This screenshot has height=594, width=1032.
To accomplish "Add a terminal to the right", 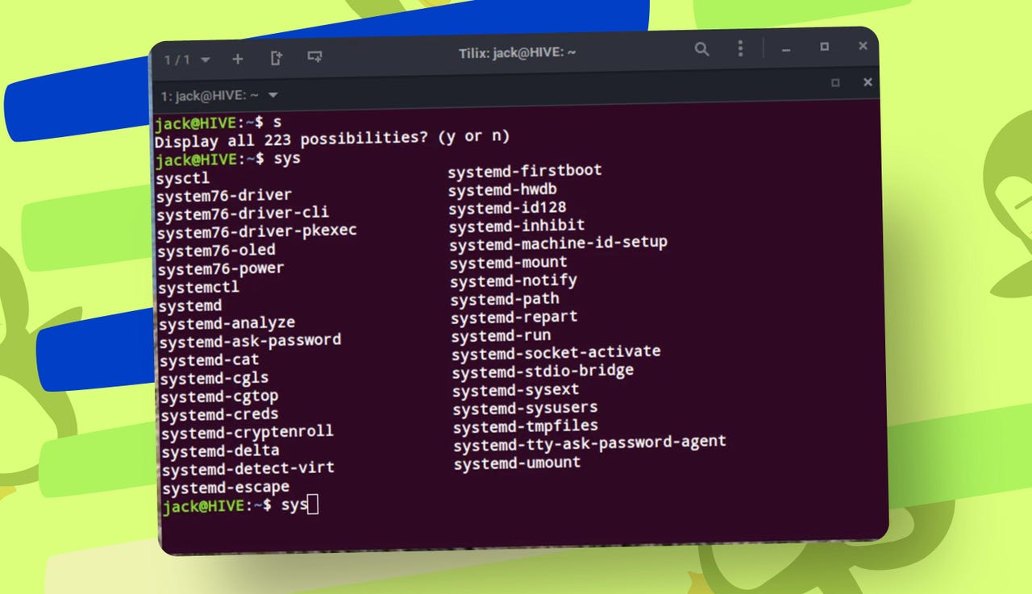I will (277, 58).
